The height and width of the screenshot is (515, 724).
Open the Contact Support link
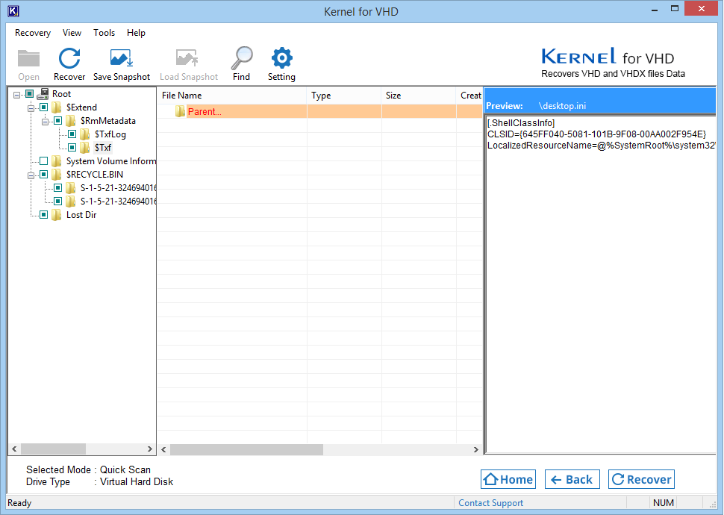[x=490, y=503]
